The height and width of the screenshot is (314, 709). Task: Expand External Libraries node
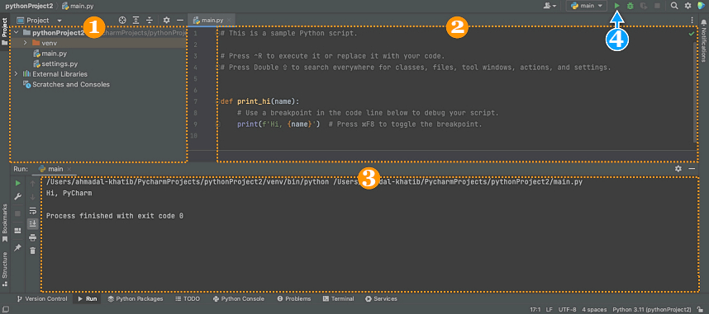17,74
